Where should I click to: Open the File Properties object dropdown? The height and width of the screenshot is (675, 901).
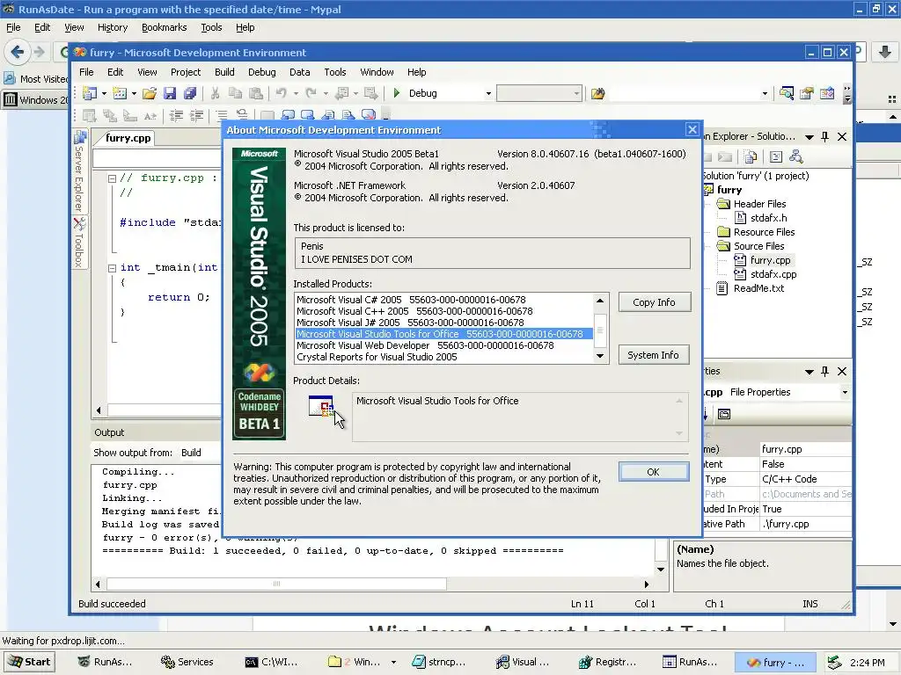pos(845,392)
